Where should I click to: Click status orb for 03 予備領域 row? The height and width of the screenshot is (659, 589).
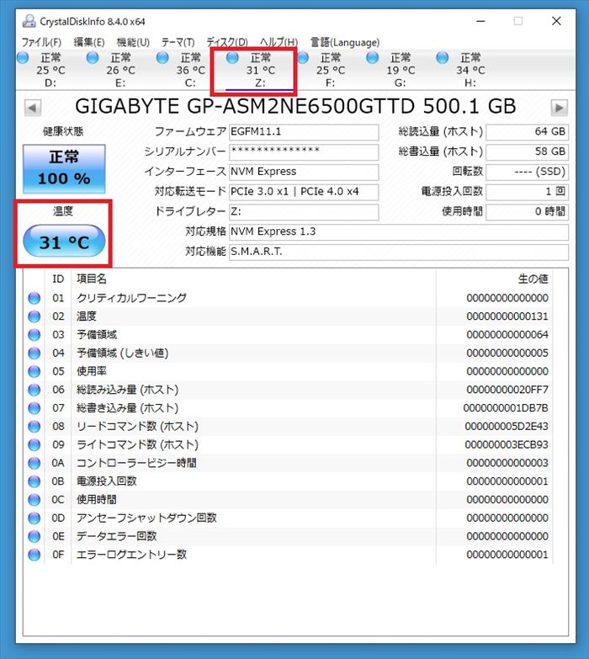click(x=34, y=335)
